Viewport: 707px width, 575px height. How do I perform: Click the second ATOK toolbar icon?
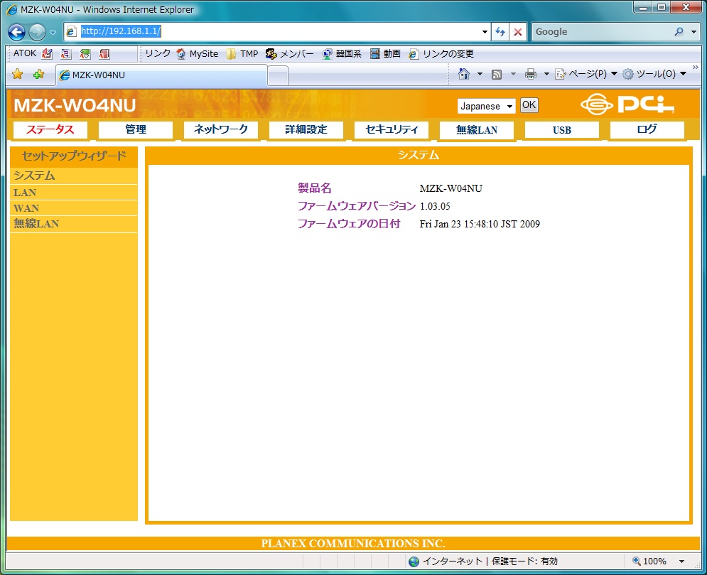[66, 54]
